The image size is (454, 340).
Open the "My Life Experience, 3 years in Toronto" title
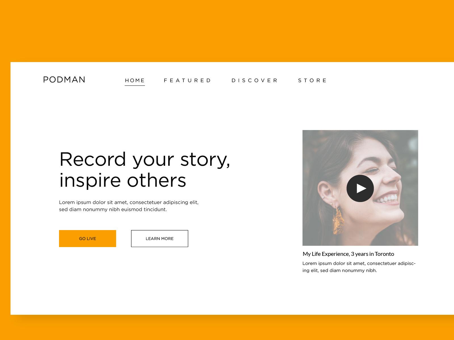[x=348, y=254]
